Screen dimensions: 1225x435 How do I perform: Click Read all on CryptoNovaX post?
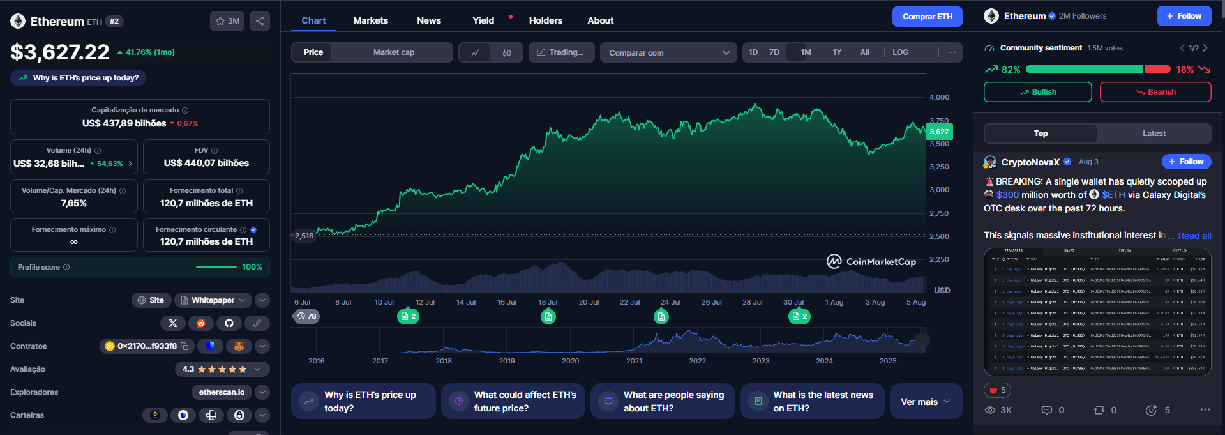[1194, 236]
